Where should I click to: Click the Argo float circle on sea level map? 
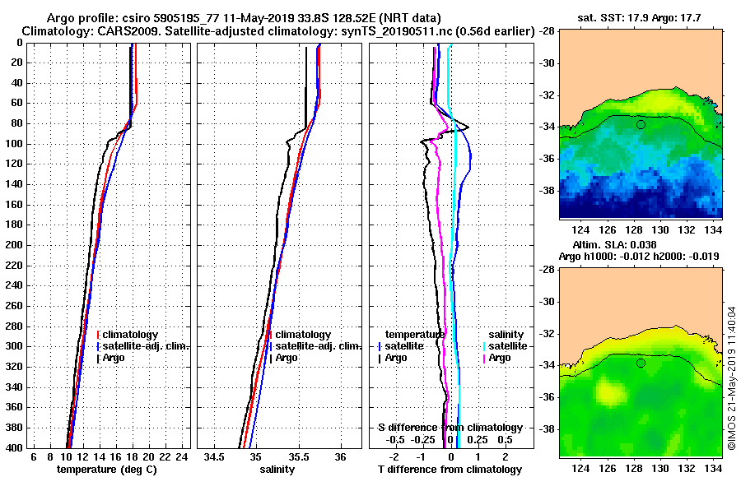(x=641, y=364)
